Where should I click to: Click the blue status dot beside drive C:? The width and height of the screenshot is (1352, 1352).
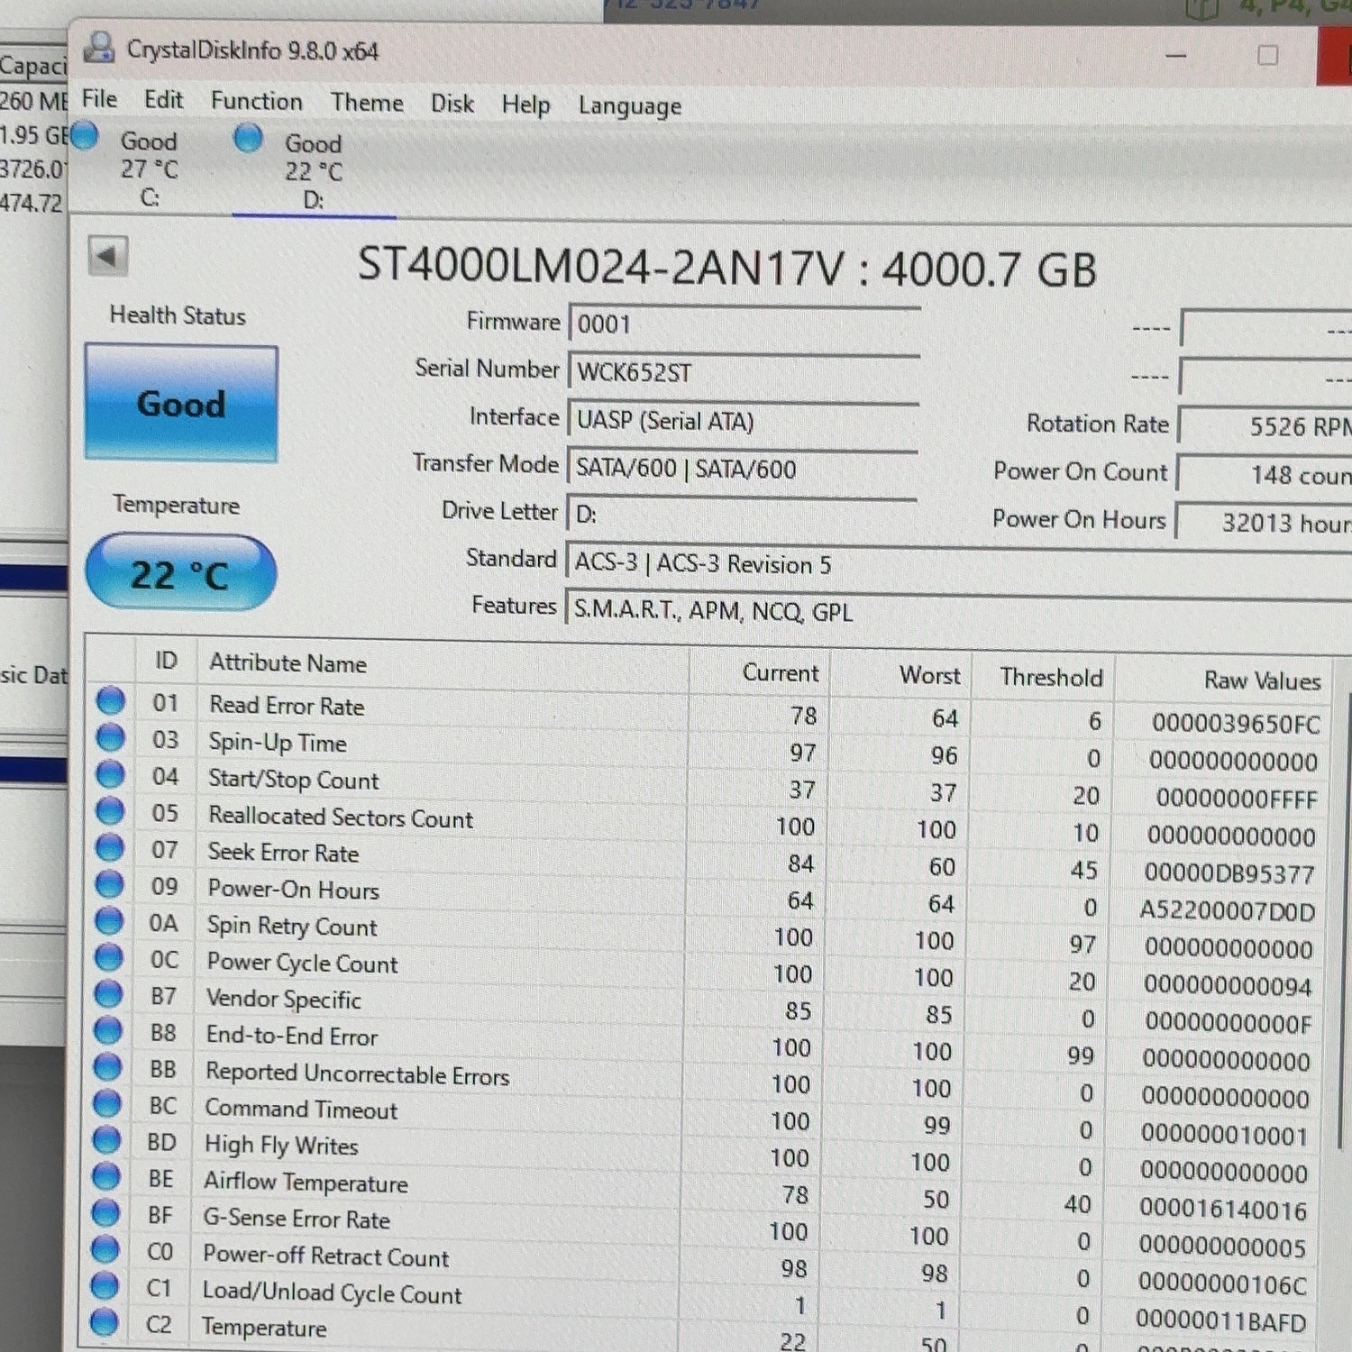(x=84, y=137)
